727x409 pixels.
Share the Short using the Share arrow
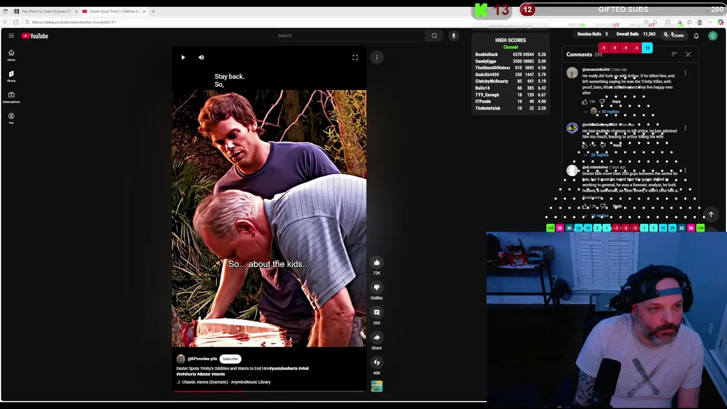pos(377,337)
